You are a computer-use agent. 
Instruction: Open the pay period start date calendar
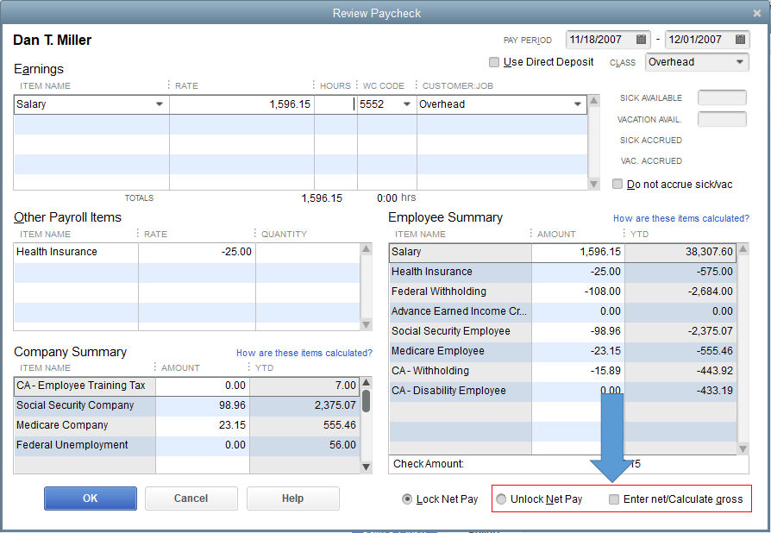pos(642,40)
